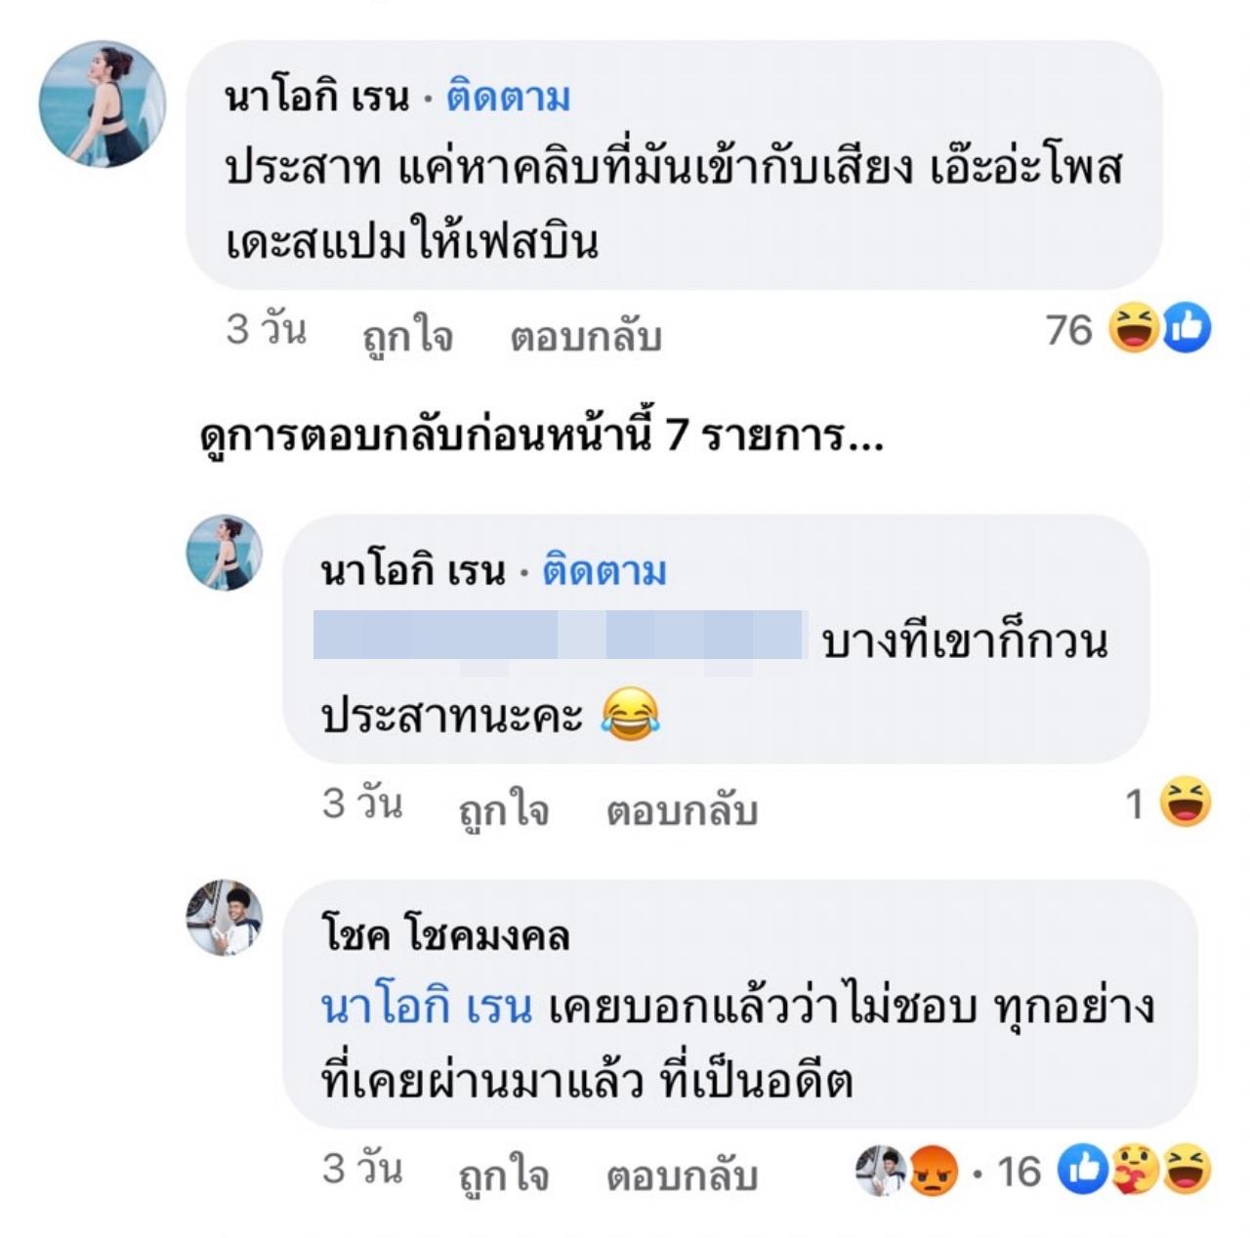Click the care hug reaction on the last reply
Image resolution: width=1250 pixels, height=1238 pixels.
1133,1170
